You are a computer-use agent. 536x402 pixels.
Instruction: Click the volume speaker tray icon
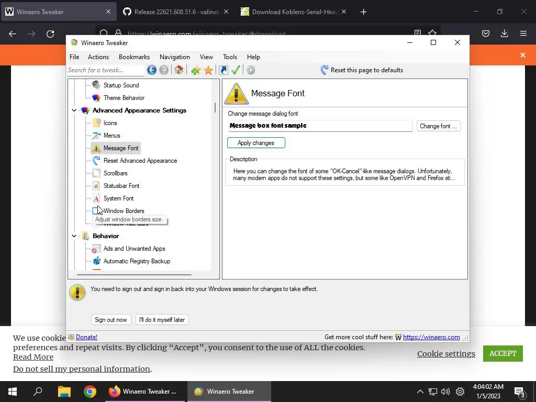coord(445,392)
